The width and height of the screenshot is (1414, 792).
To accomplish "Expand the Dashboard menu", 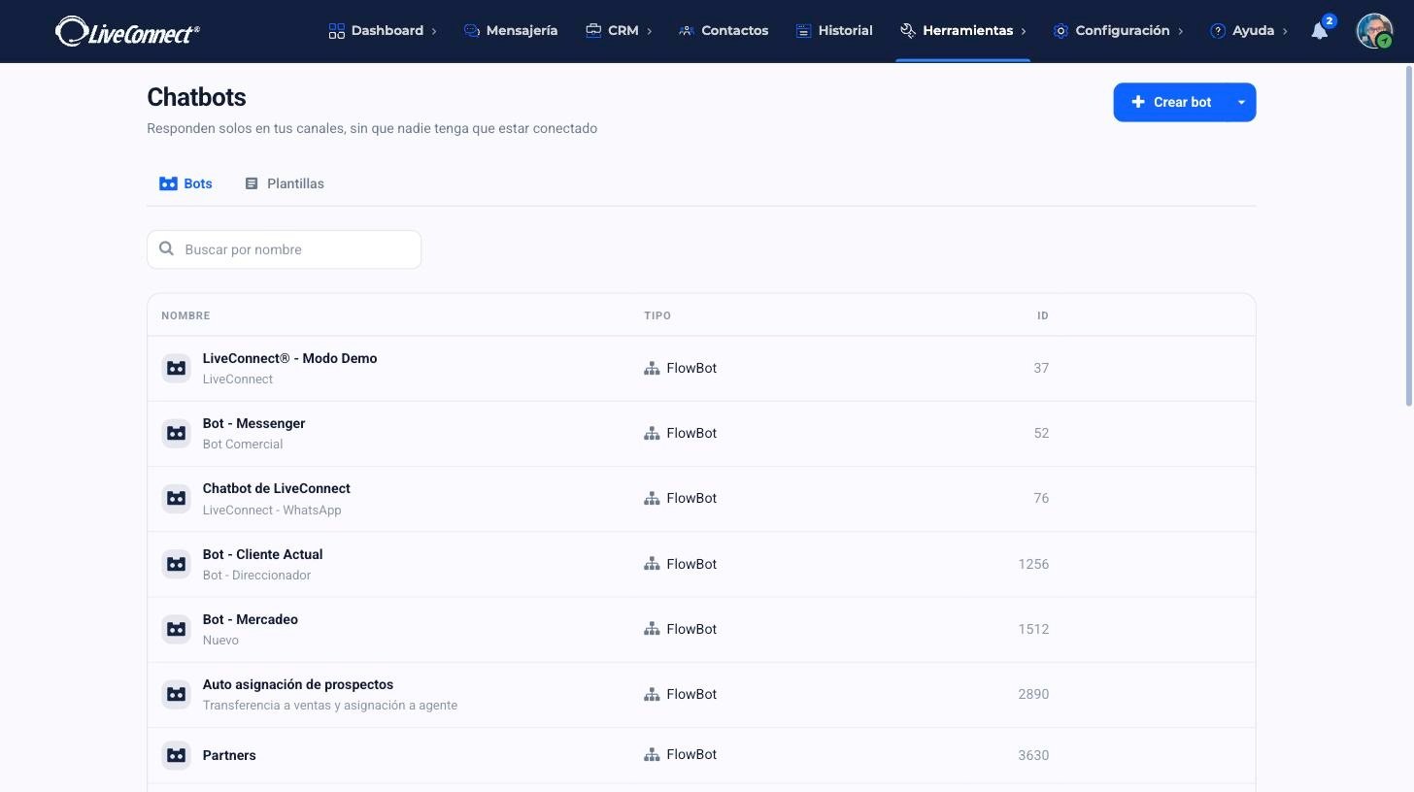I will coord(383,31).
